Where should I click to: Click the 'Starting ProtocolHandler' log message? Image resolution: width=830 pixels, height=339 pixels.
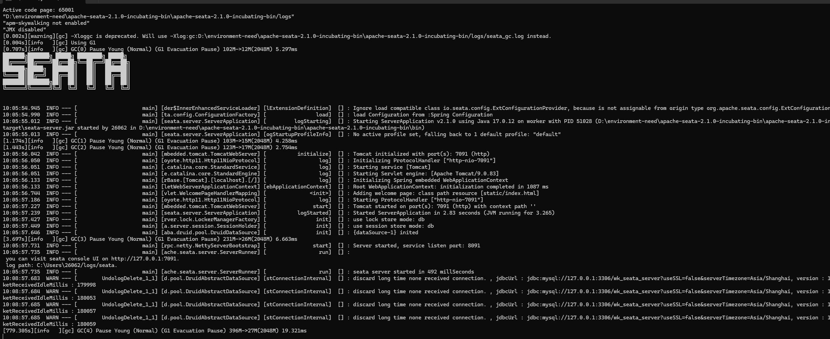(418, 200)
